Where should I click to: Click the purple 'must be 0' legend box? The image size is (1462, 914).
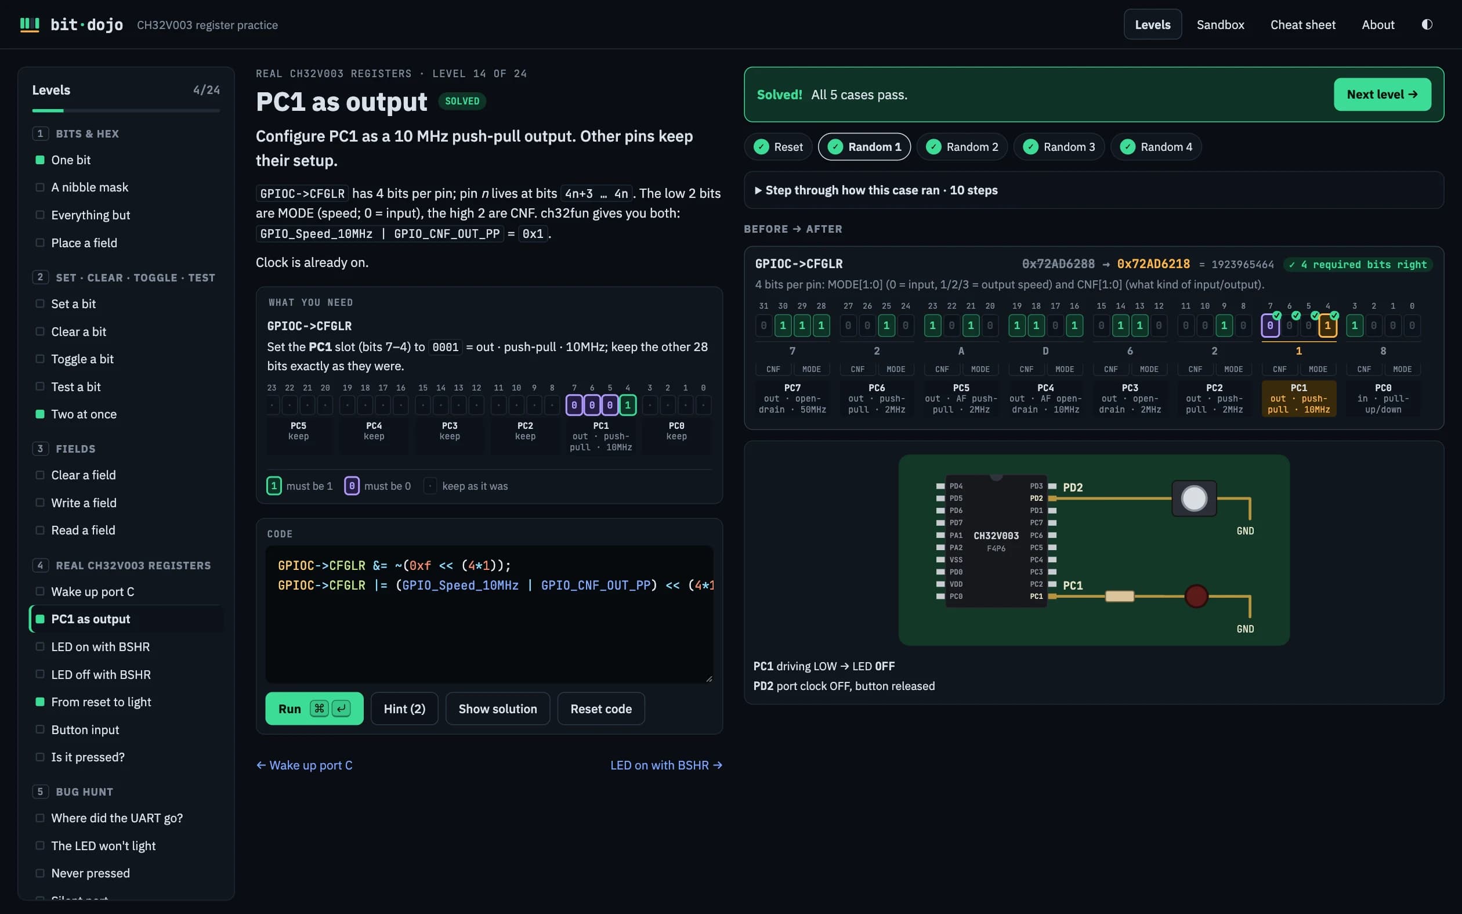pos(352,485)
